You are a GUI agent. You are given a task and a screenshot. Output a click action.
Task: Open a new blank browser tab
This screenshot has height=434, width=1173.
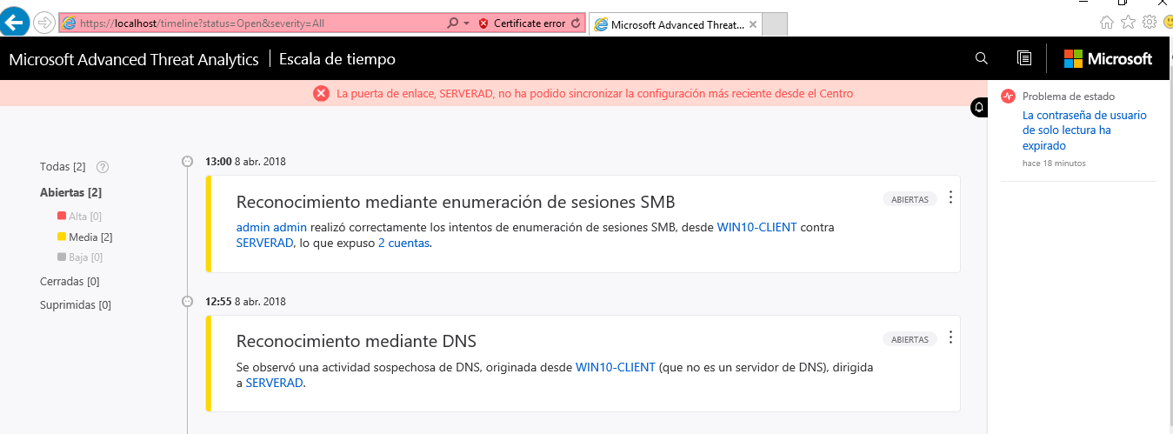pyautogui.click(x=776, y=24)
